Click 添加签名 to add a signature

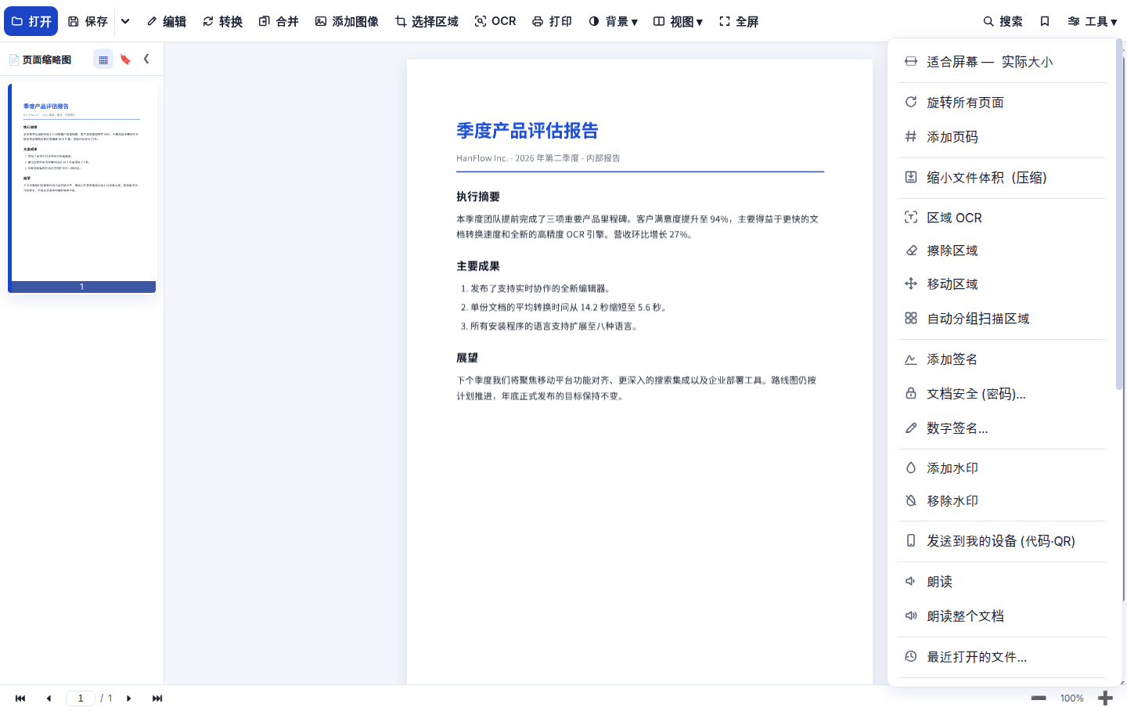pos(1002,359)
